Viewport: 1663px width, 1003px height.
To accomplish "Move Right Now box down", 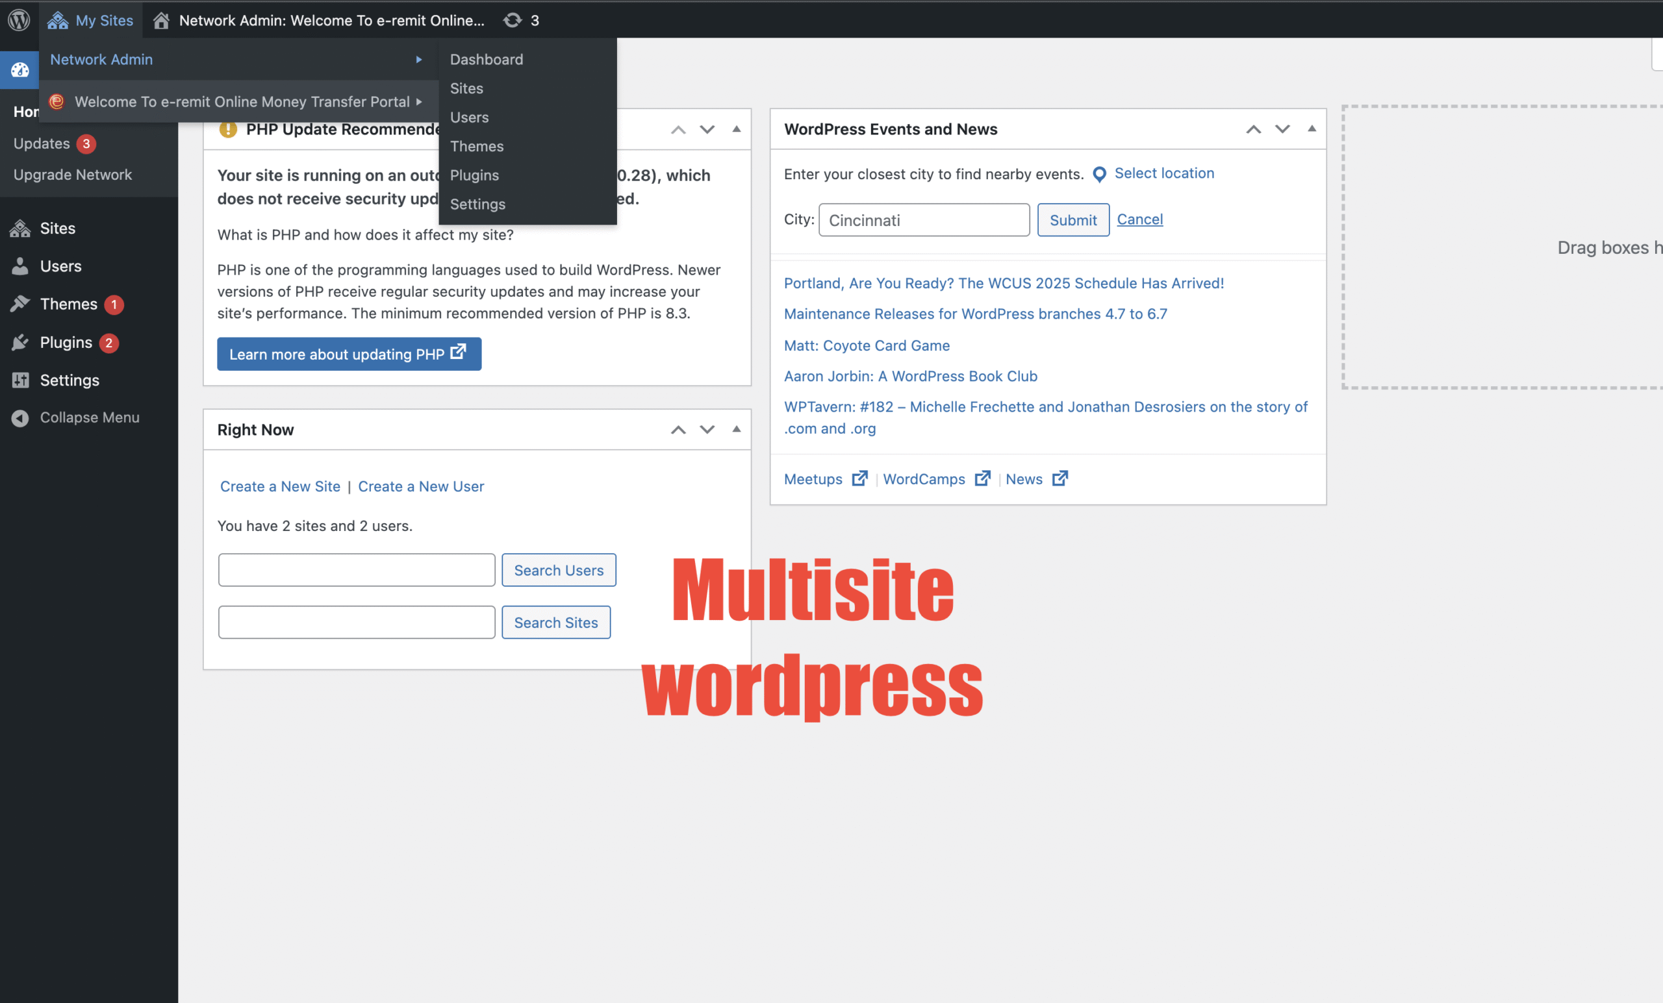I will (707, 430).
